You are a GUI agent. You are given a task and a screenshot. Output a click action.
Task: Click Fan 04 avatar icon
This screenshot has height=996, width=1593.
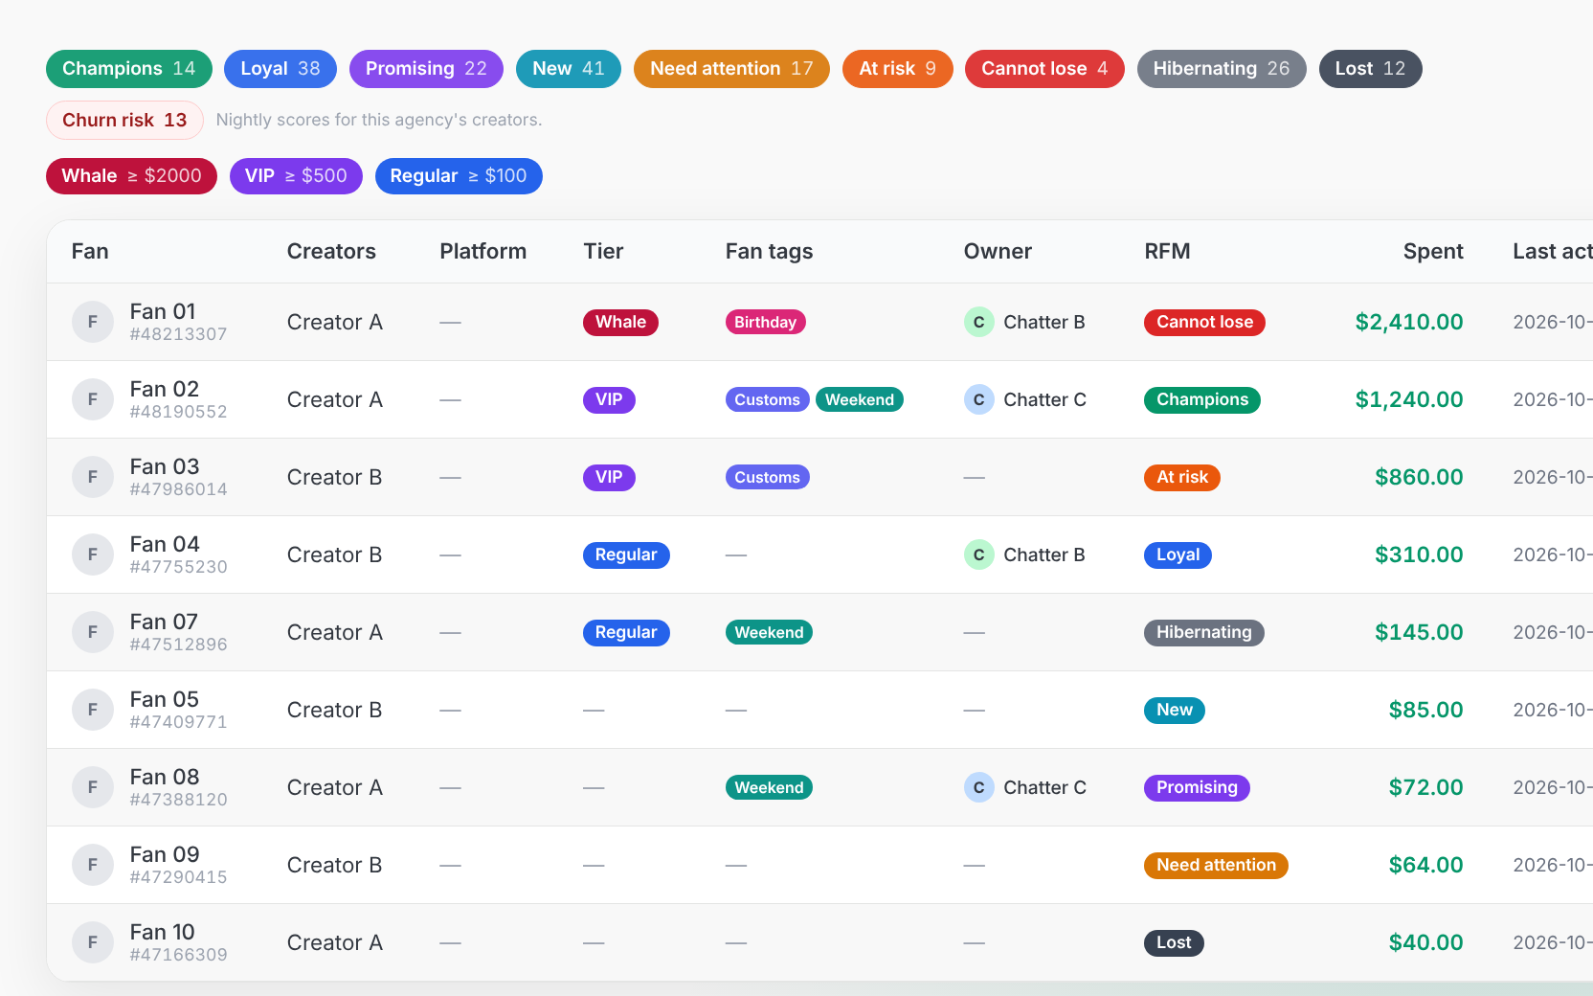(93, 555)
